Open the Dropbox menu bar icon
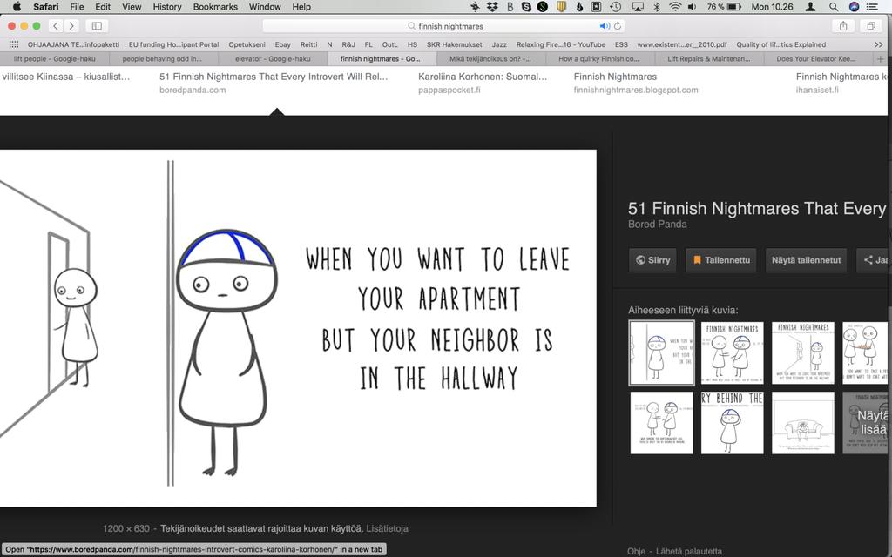Viewport: 892px width, 557px height. [x=492, y=7]
